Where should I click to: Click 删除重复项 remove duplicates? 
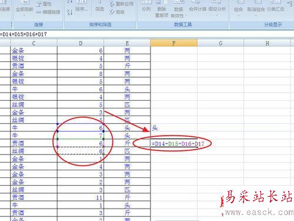[x=162, y=9]
